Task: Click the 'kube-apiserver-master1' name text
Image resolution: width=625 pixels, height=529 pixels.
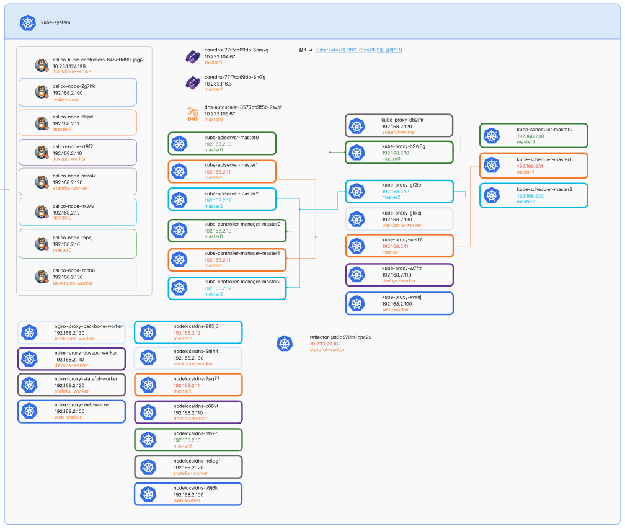Action: tap(231, 165)
